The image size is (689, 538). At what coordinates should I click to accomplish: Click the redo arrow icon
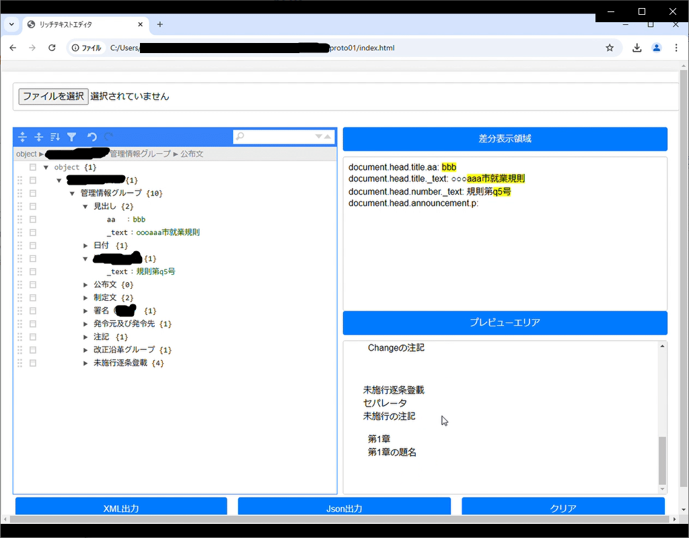tap(108, 137)
